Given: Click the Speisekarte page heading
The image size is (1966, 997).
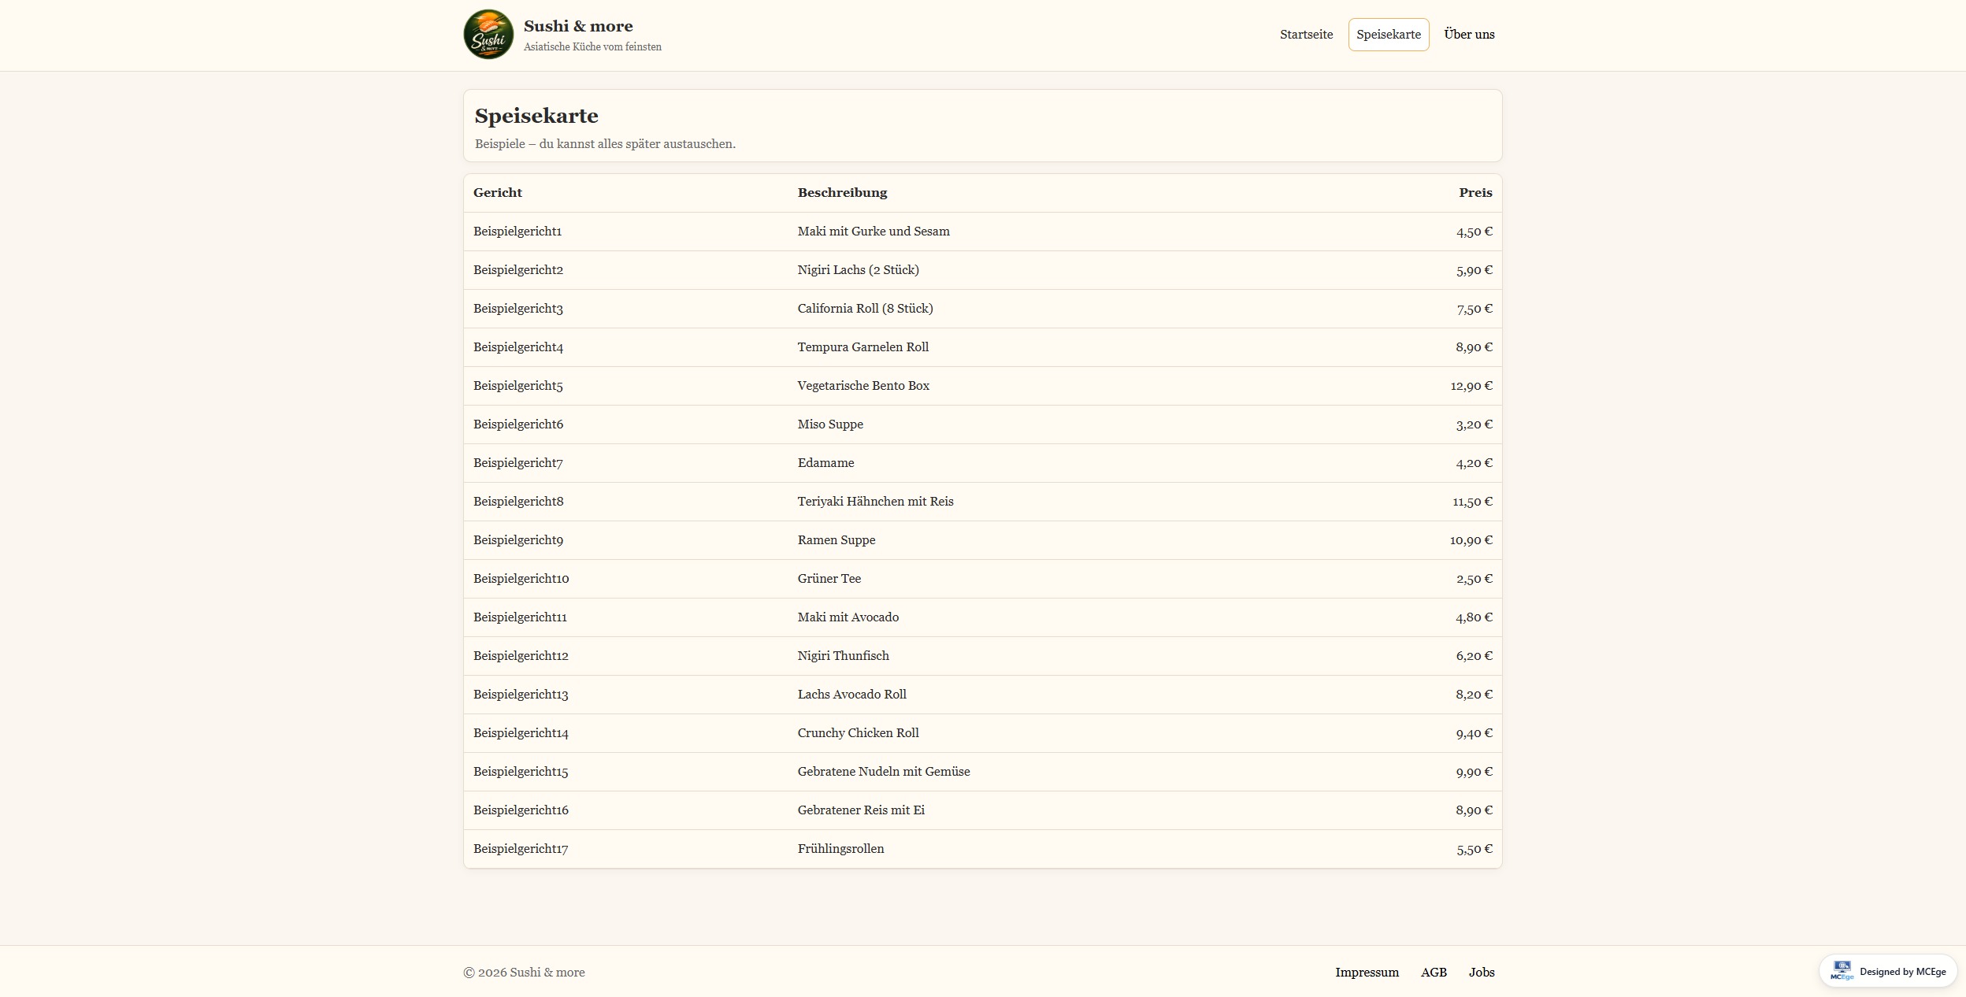Looking at the screenshot, I should click(x=536, y=116).
